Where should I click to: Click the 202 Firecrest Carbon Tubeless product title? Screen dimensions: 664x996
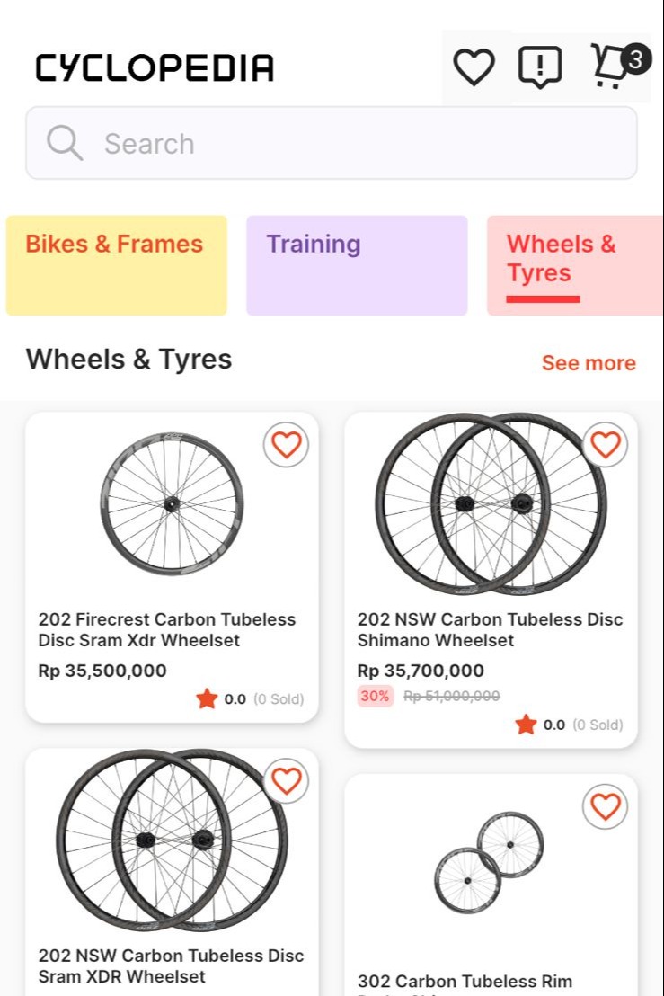tap(168, 629)
